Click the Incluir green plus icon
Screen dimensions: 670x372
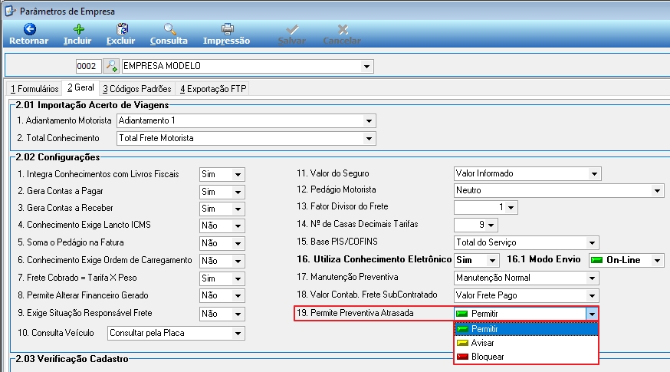(78, 29)
